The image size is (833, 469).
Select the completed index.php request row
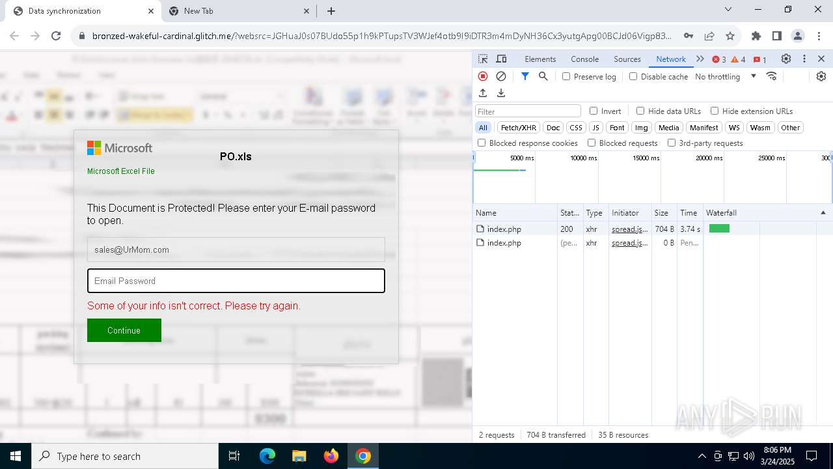[x=653, y=229]
